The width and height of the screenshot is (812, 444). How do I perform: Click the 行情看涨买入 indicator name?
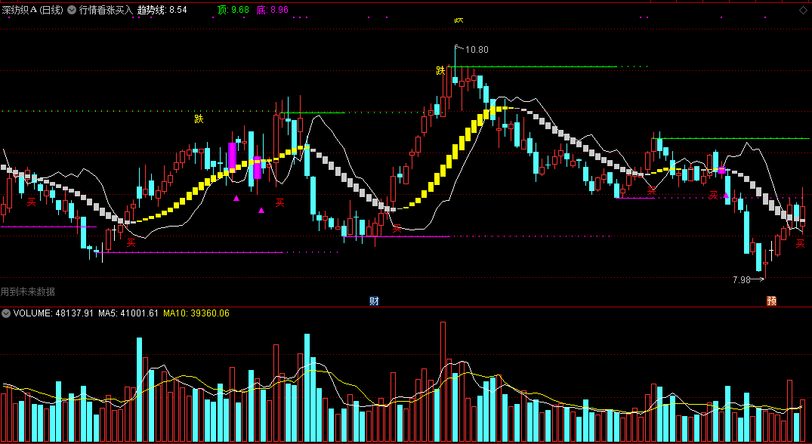click(x=106, y=10)
